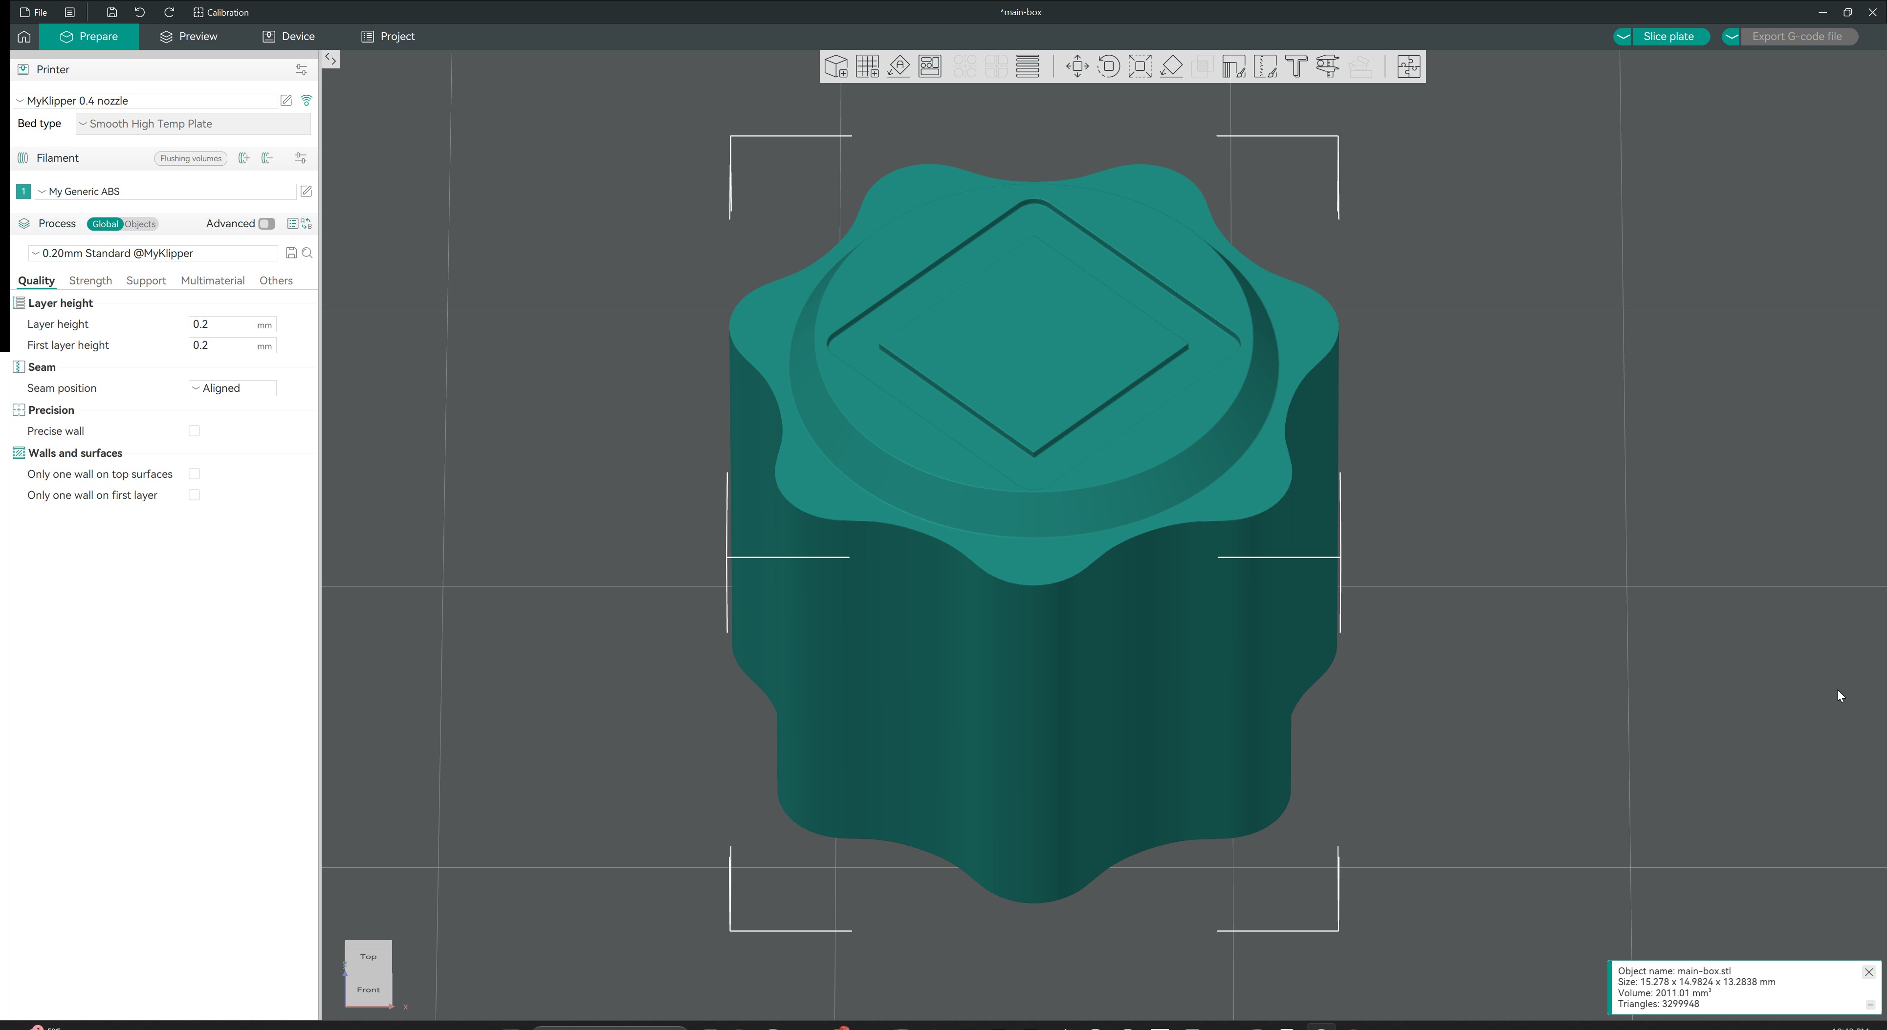
Task: Open printer settings sliders icon
Action: [301, 69]
